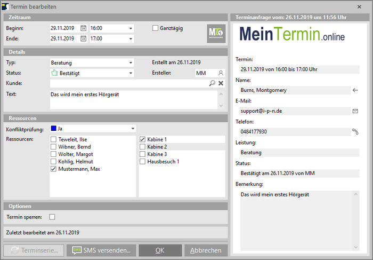Expand the Beginn time dropdown

click(x=131, y=28)
